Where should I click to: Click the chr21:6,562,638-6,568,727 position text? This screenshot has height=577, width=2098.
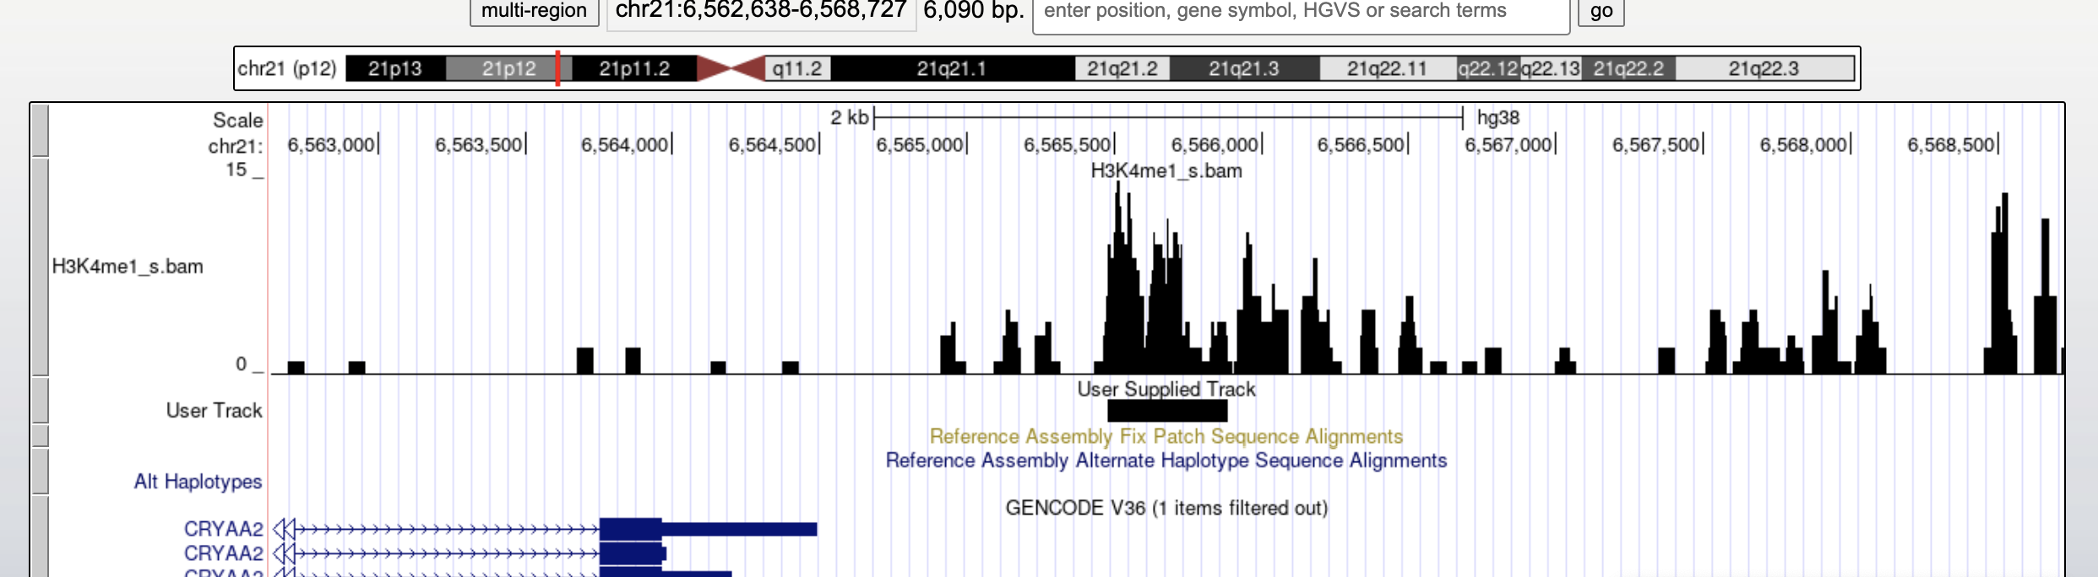[761, 11]
